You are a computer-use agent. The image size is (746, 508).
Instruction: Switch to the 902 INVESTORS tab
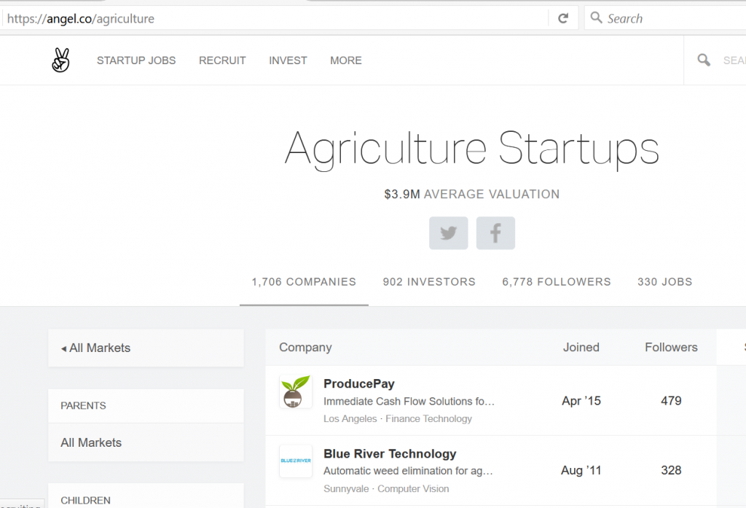(x=429, y=282)
